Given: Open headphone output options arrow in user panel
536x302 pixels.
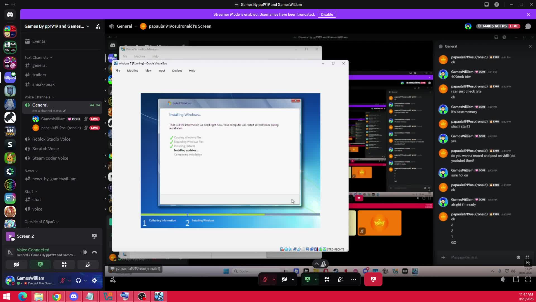Looking at the screenshot, I should pyautogui.click(x=85, y=280).
